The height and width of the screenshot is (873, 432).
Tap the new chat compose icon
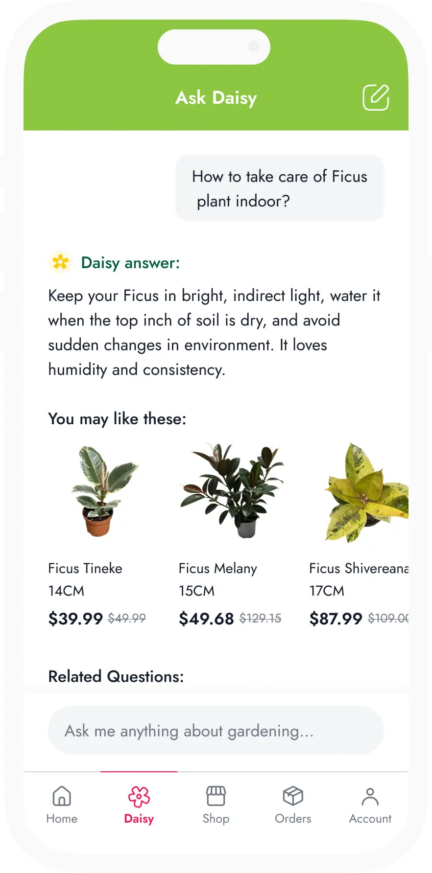(x=376, y=97)
